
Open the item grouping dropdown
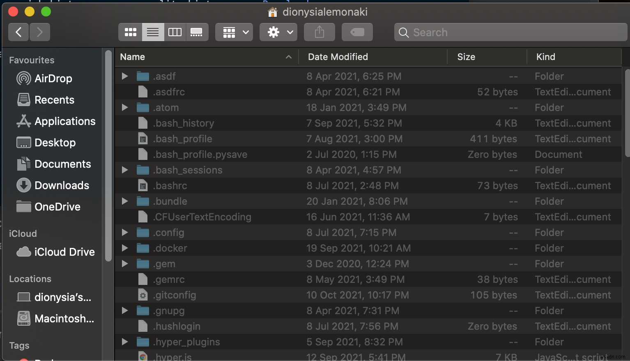coord(234,32)
